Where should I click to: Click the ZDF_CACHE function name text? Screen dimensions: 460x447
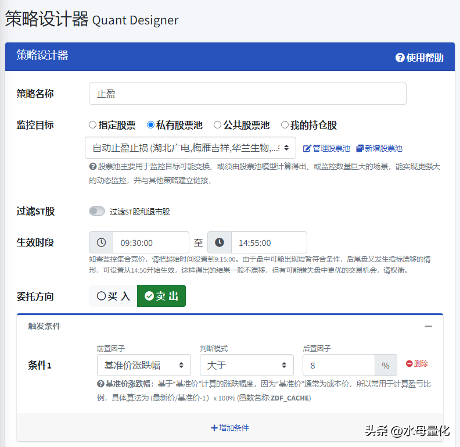tap(290, 398)
